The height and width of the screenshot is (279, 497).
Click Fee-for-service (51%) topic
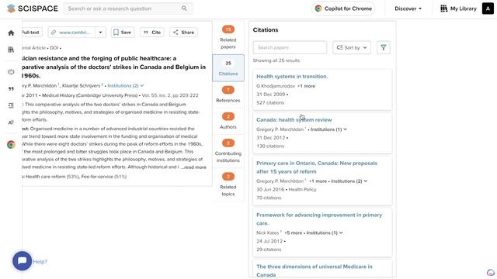[x=103, y=177]
